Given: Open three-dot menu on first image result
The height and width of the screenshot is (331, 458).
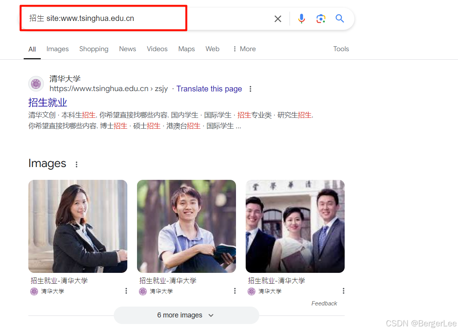Looking at the screenshot, I should (x=126, y=290).
